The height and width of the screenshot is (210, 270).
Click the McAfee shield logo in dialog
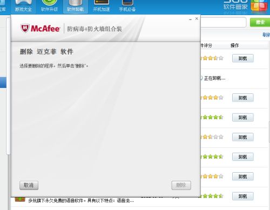click(25, 29)
